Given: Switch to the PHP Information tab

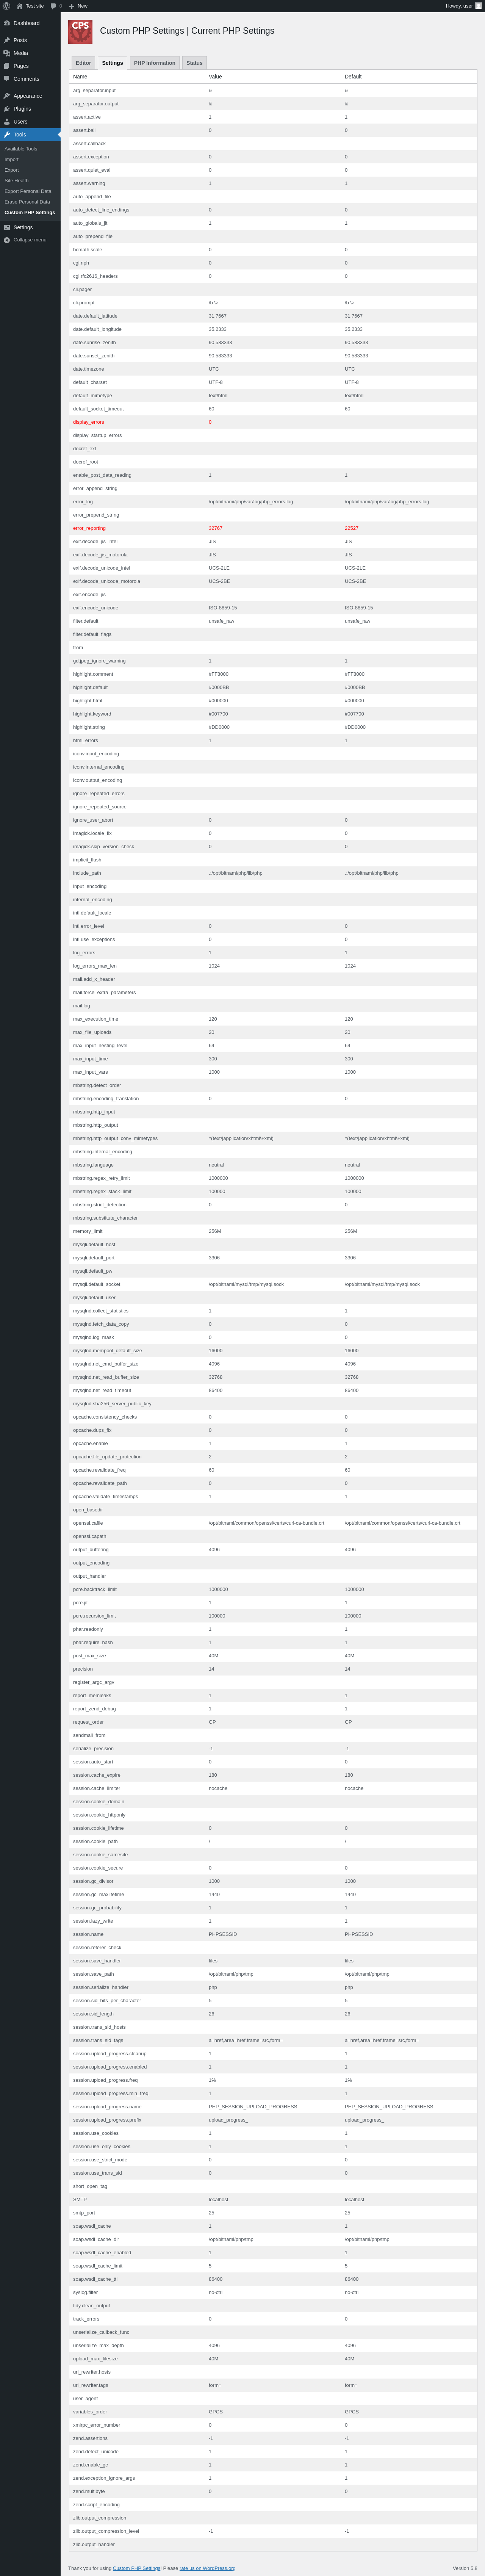Looking at the screenshot, I should (x=155, y=63).
